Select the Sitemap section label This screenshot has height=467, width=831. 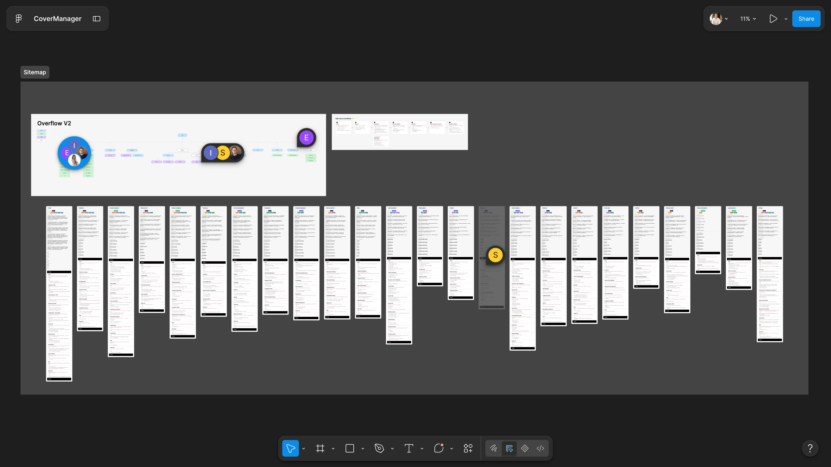[35, 72]
